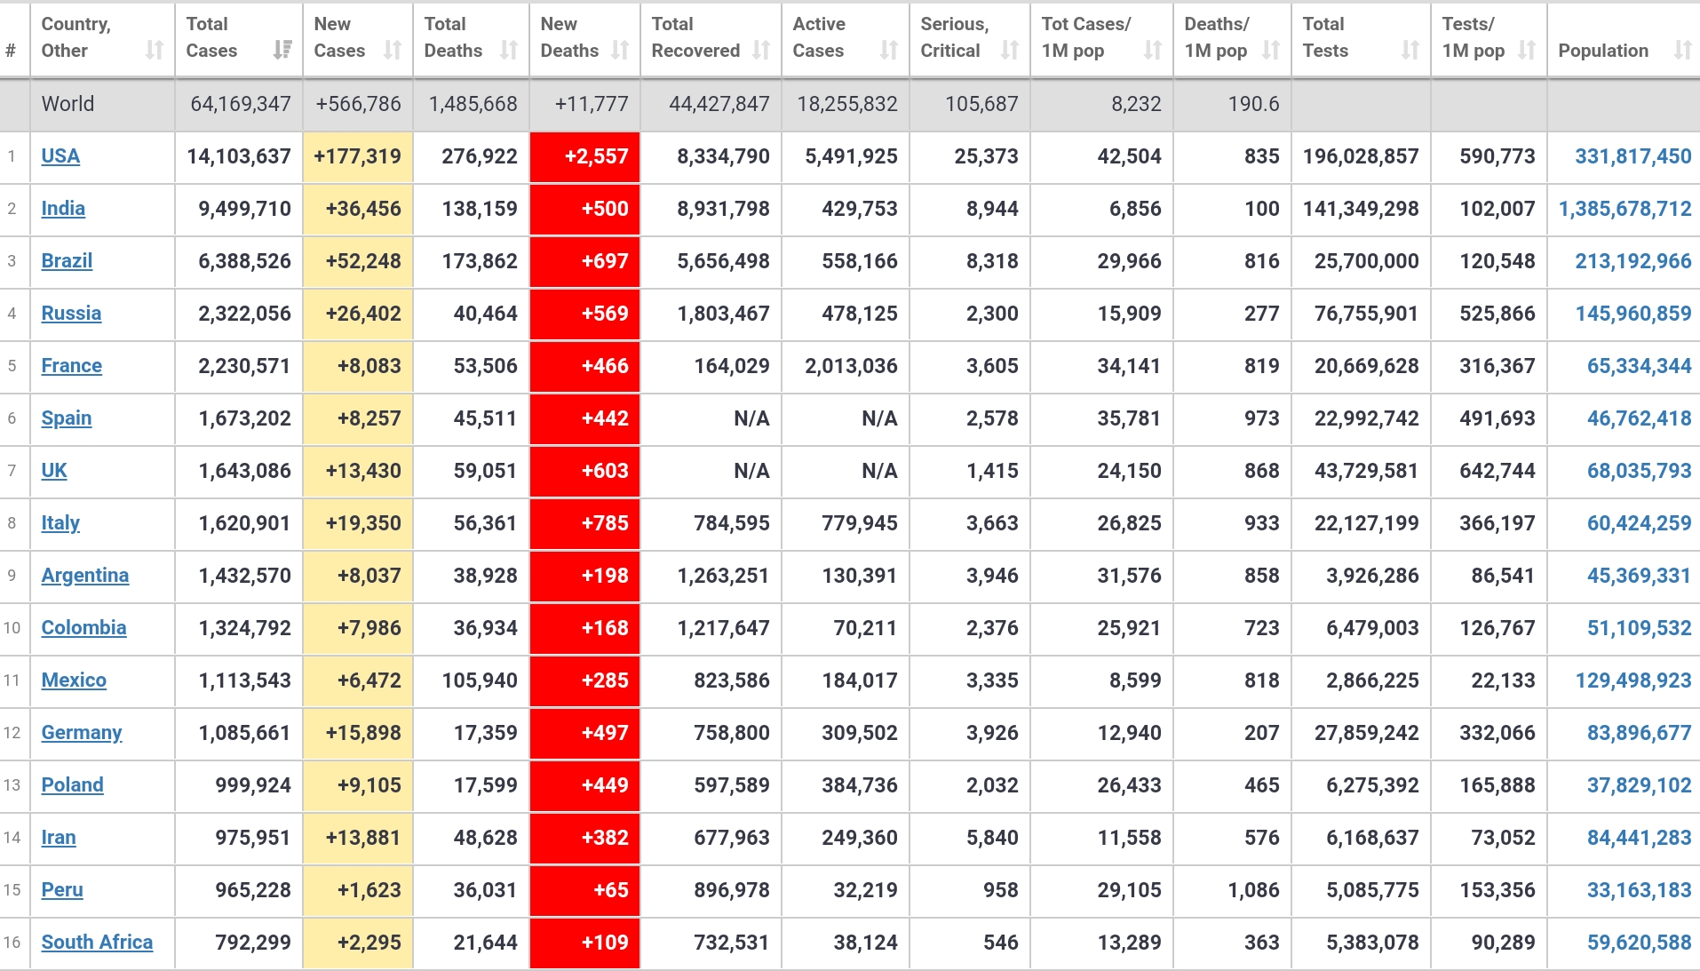This screenshot has height=971, width=1700.
Task: Open UK population link 68,035,793
Action: coord(1640,471)
